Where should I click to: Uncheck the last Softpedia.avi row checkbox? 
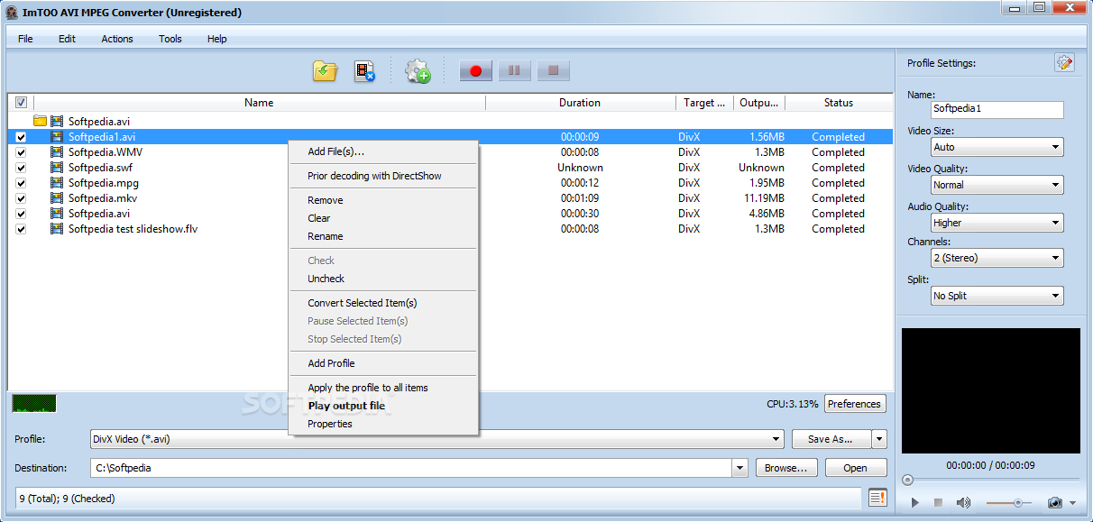(x=21, y=214)
